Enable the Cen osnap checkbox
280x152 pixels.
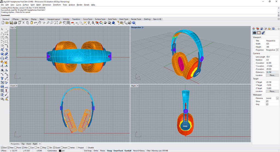[29, 148]
